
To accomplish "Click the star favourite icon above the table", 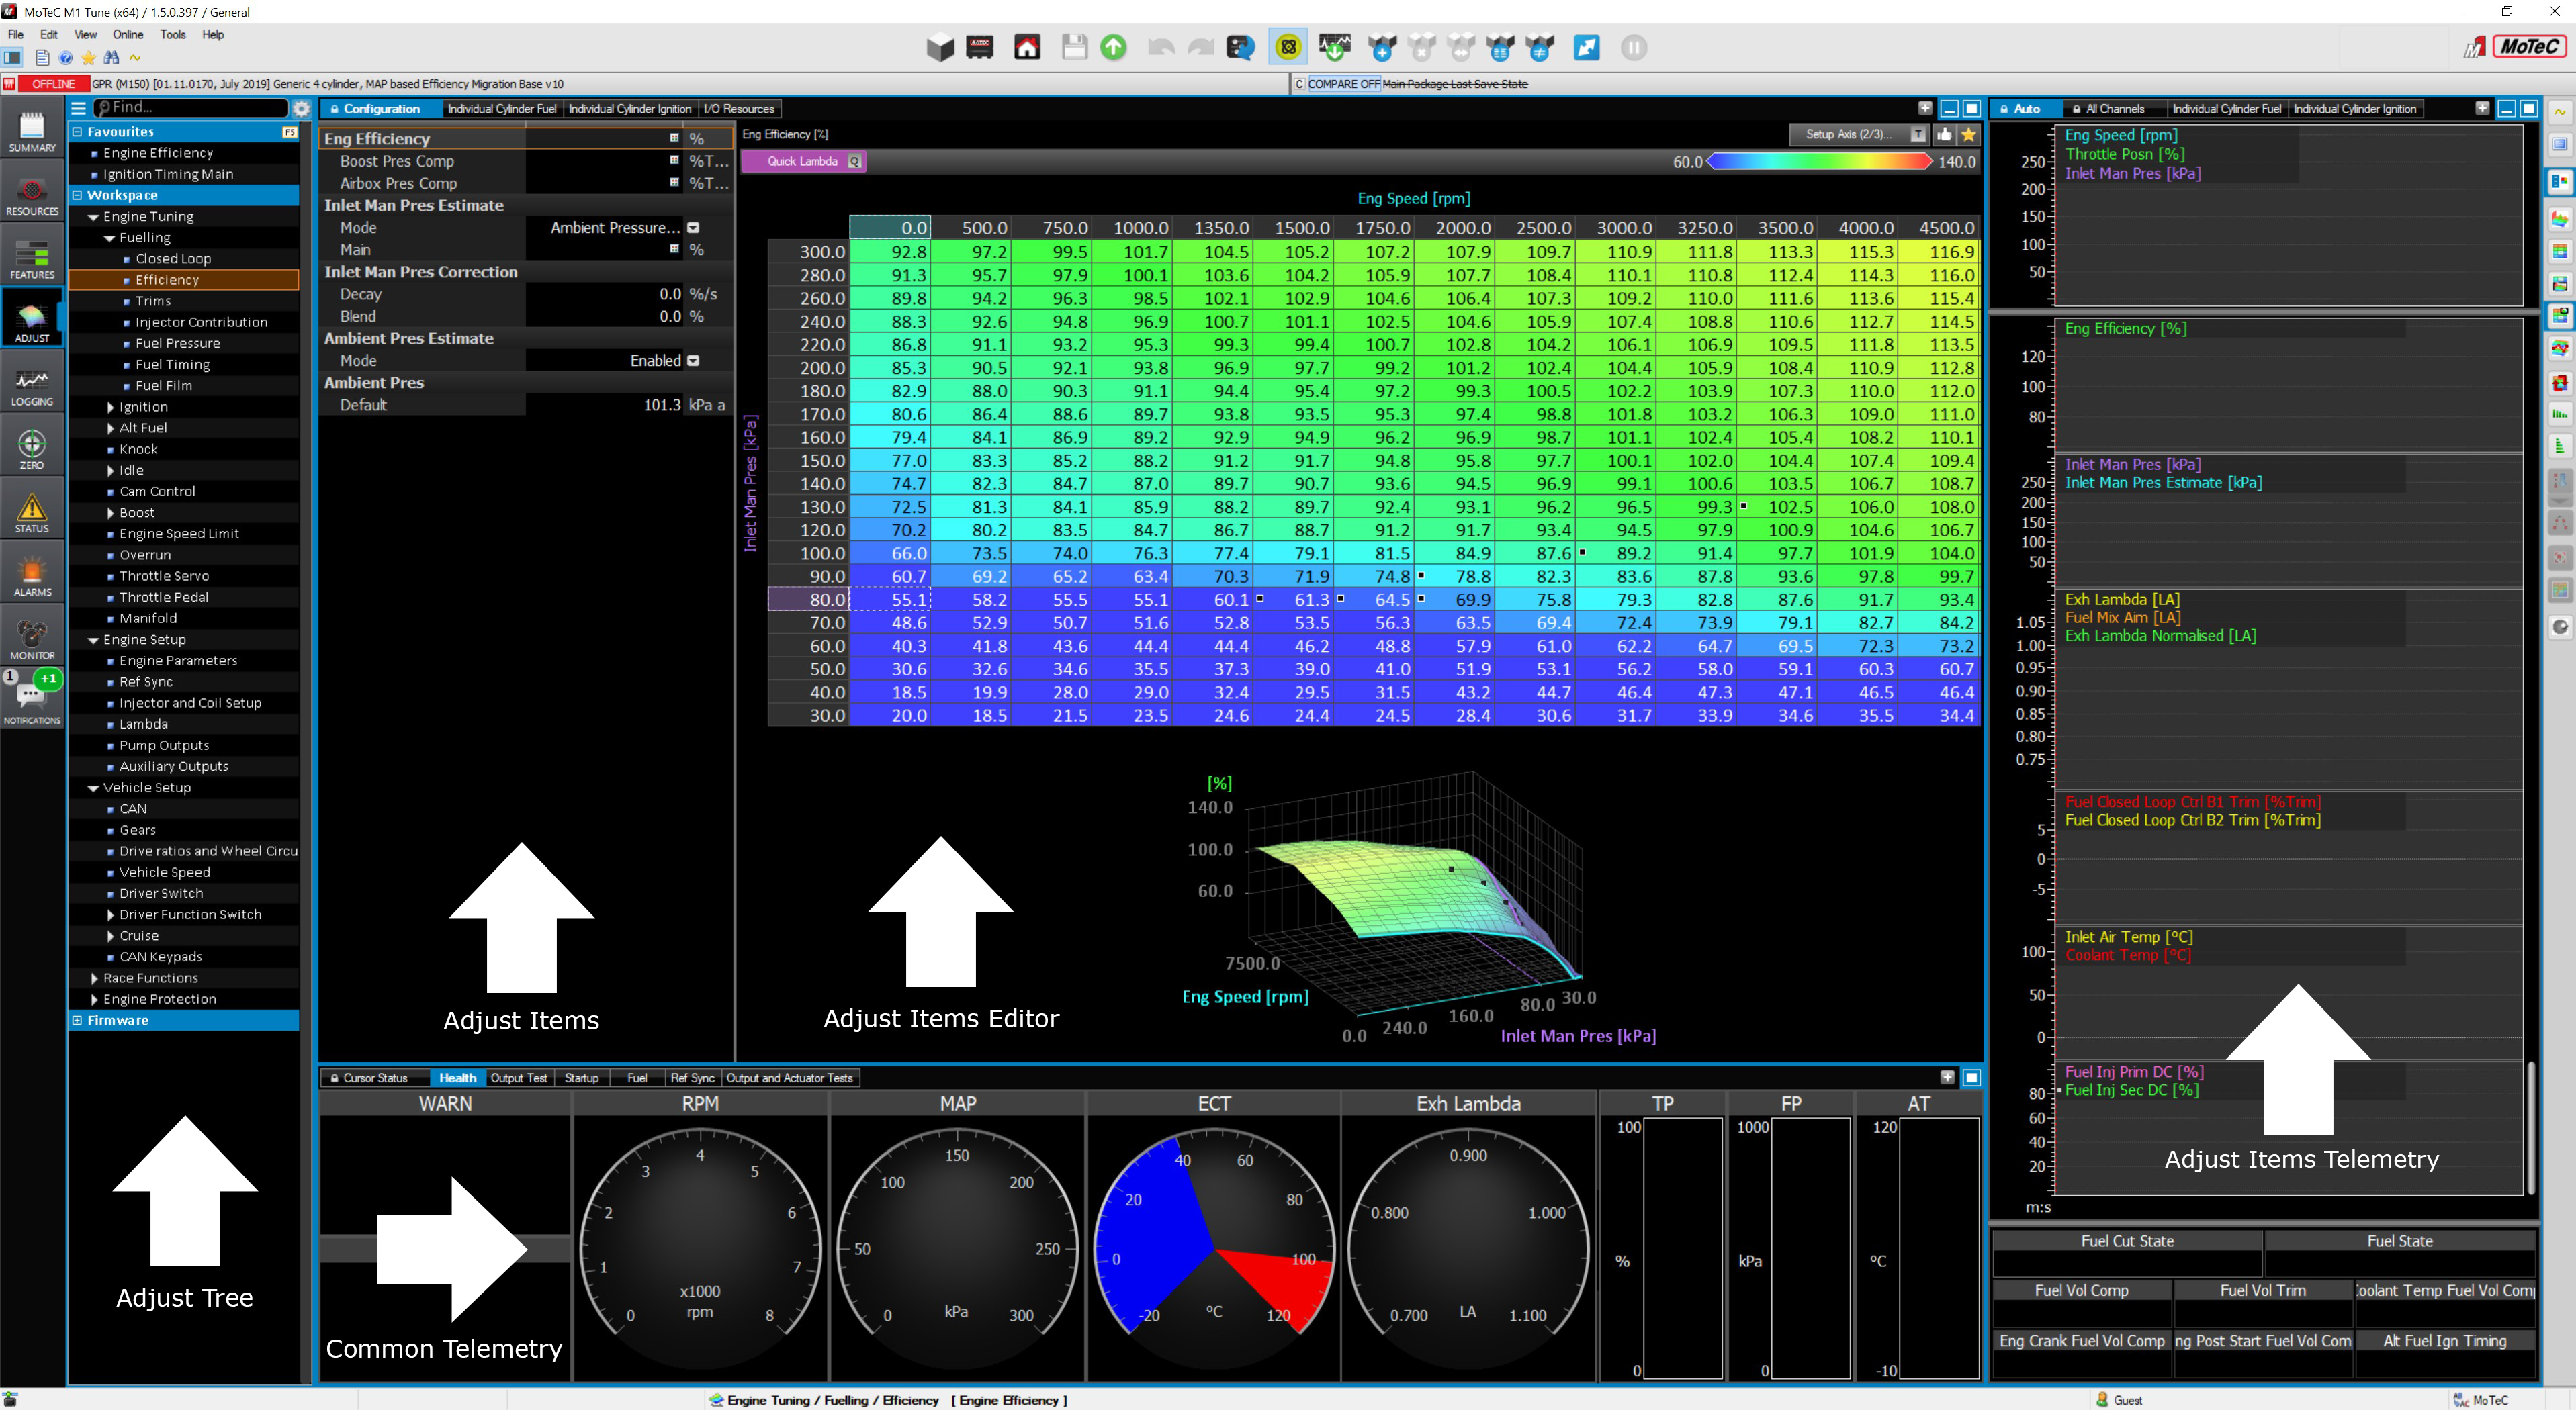I will coord(1968,134).
